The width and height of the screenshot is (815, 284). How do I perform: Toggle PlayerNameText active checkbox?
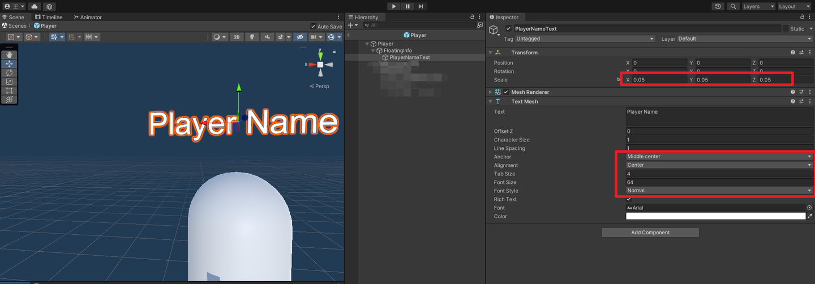(508, 29)
